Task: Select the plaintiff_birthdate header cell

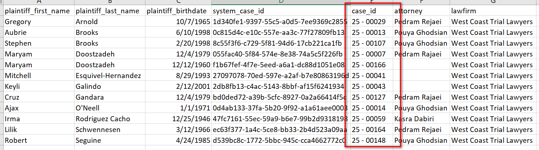Action: [179, 11]
